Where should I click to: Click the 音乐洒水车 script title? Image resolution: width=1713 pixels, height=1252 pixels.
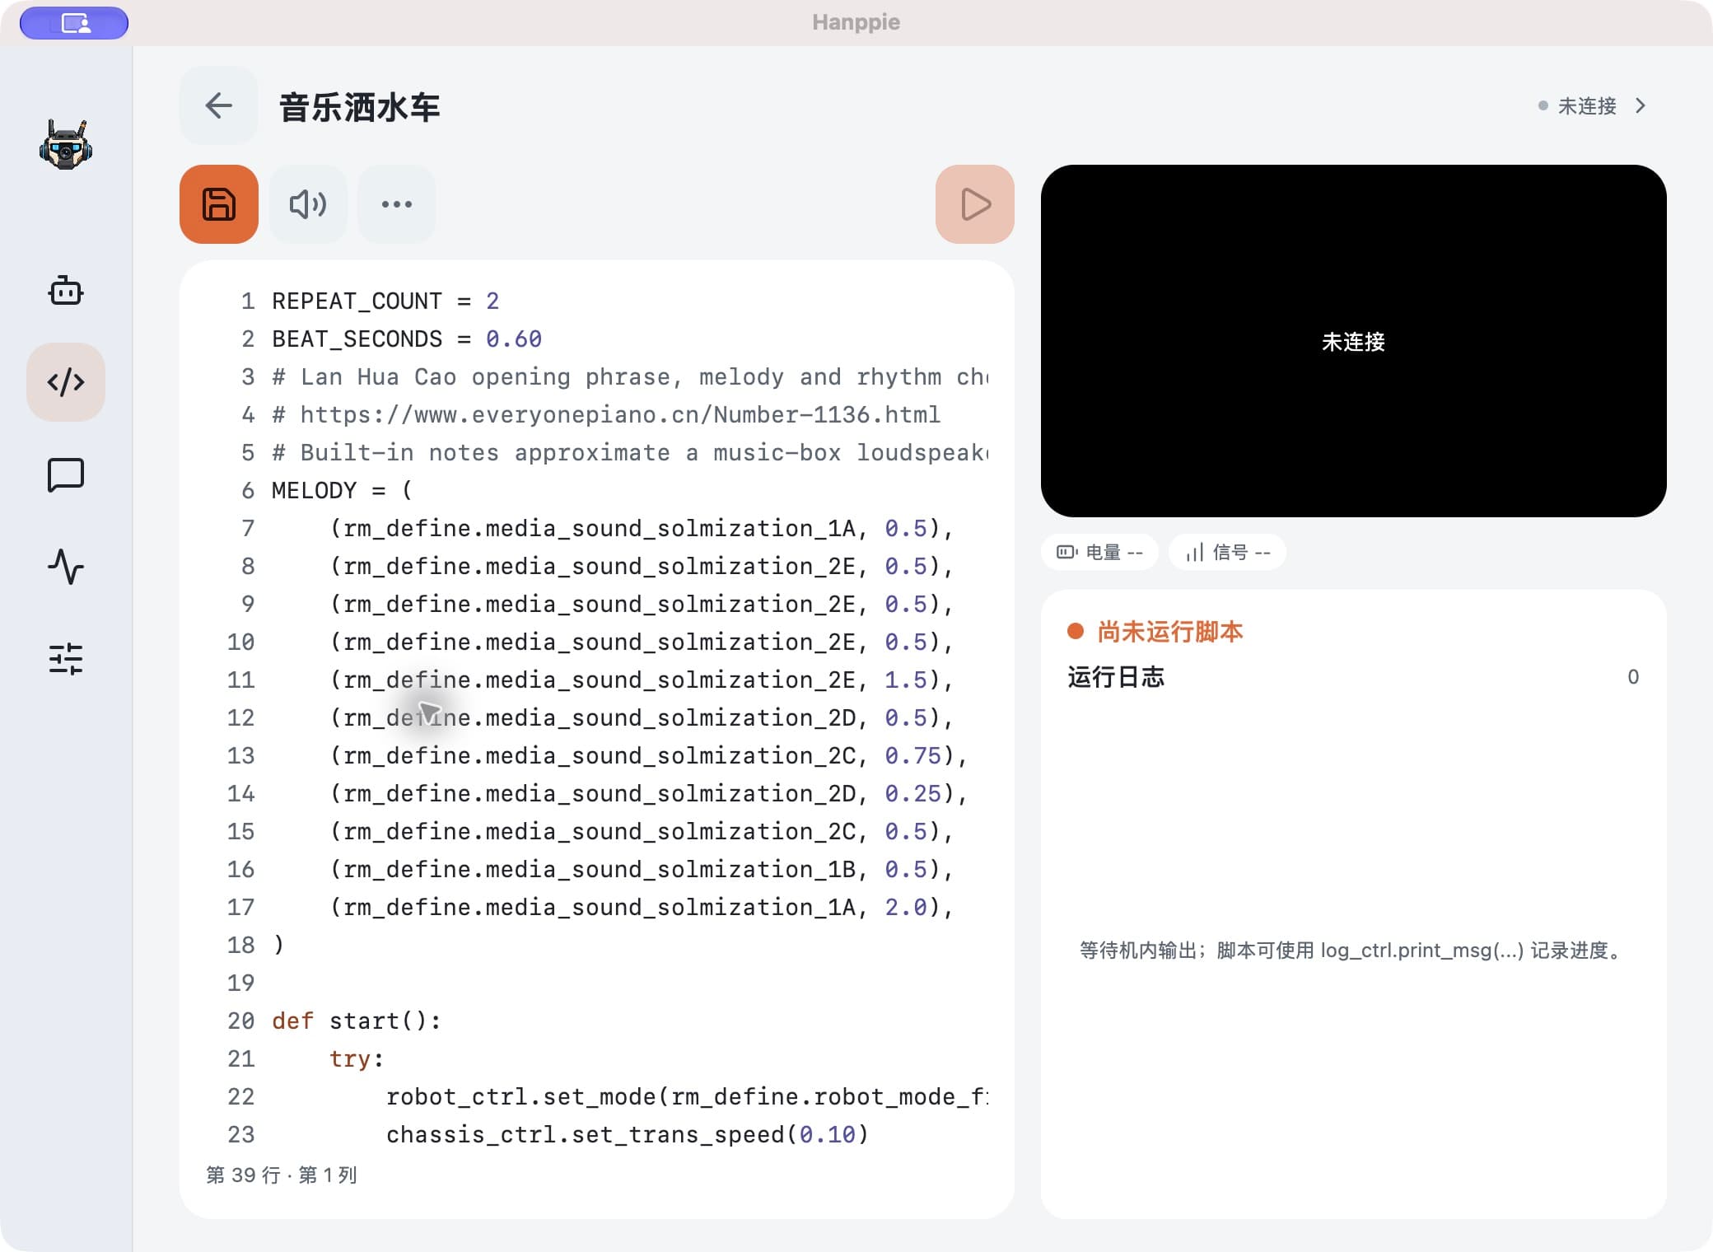[359, 107]
